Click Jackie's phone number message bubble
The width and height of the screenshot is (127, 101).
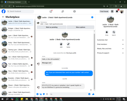[x=63, y=86]
